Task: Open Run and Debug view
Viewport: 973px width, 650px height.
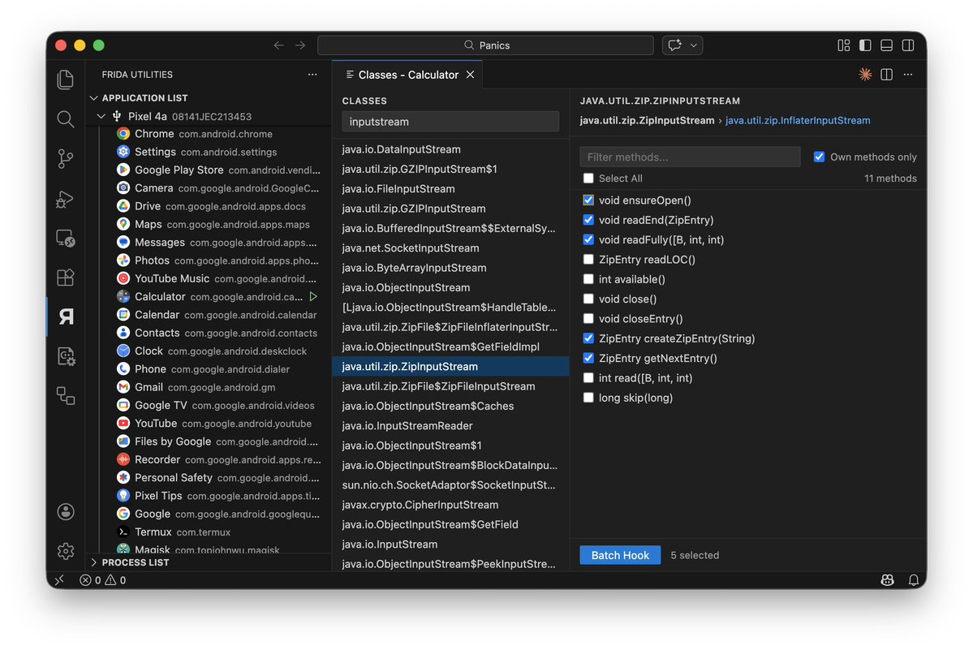Action: tap(65, 199)
